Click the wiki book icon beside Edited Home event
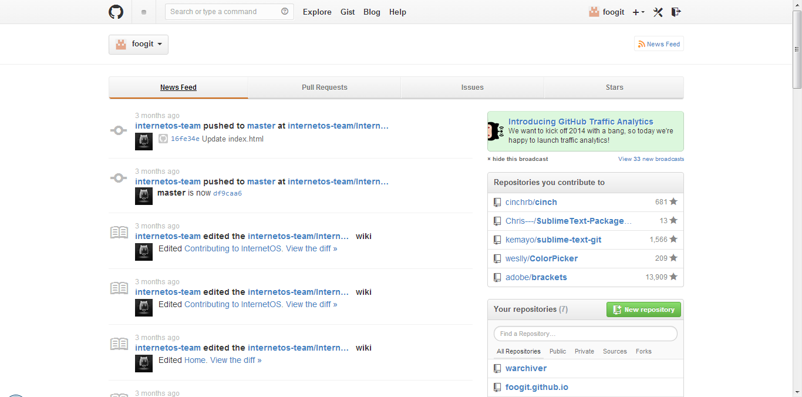The height and width of the screenshot is (397, 802). 119,344
